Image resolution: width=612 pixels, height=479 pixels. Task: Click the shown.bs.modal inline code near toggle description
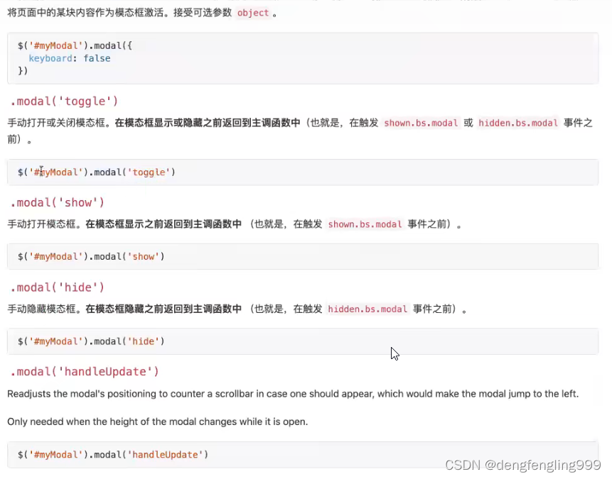[421, 123]
